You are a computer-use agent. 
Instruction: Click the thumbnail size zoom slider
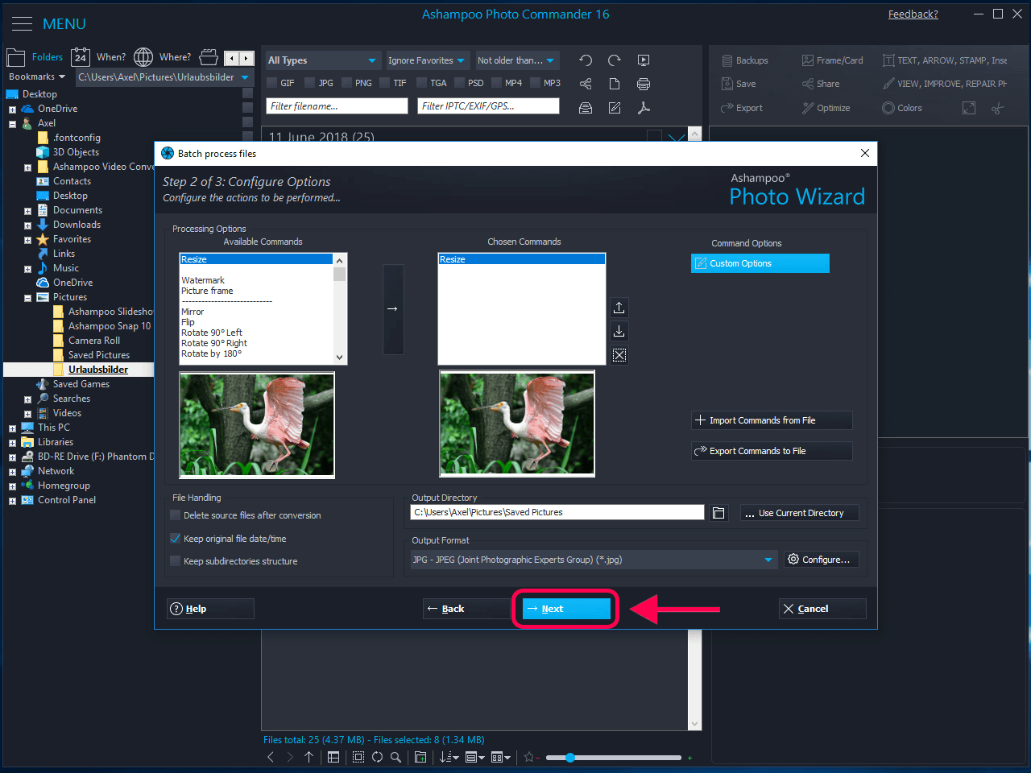(x=614, y=758)
